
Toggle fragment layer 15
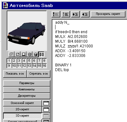pos(39,66)
